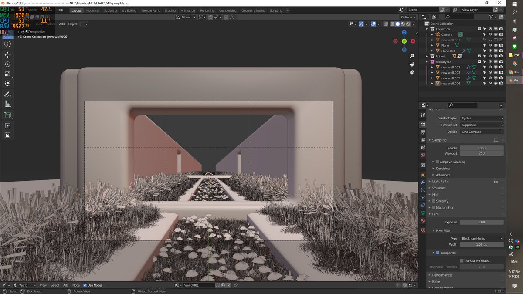Toggle the Camera object's eye visibility
The image size is (523, 294).
coord(490,34)
